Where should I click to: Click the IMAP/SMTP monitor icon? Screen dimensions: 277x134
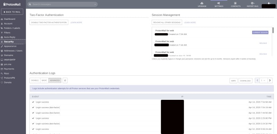2,60
